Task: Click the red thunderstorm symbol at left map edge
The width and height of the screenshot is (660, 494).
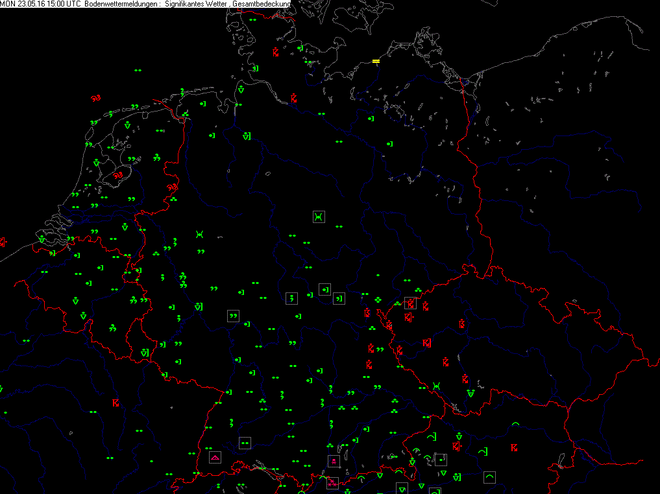Action: pos(3,242)
